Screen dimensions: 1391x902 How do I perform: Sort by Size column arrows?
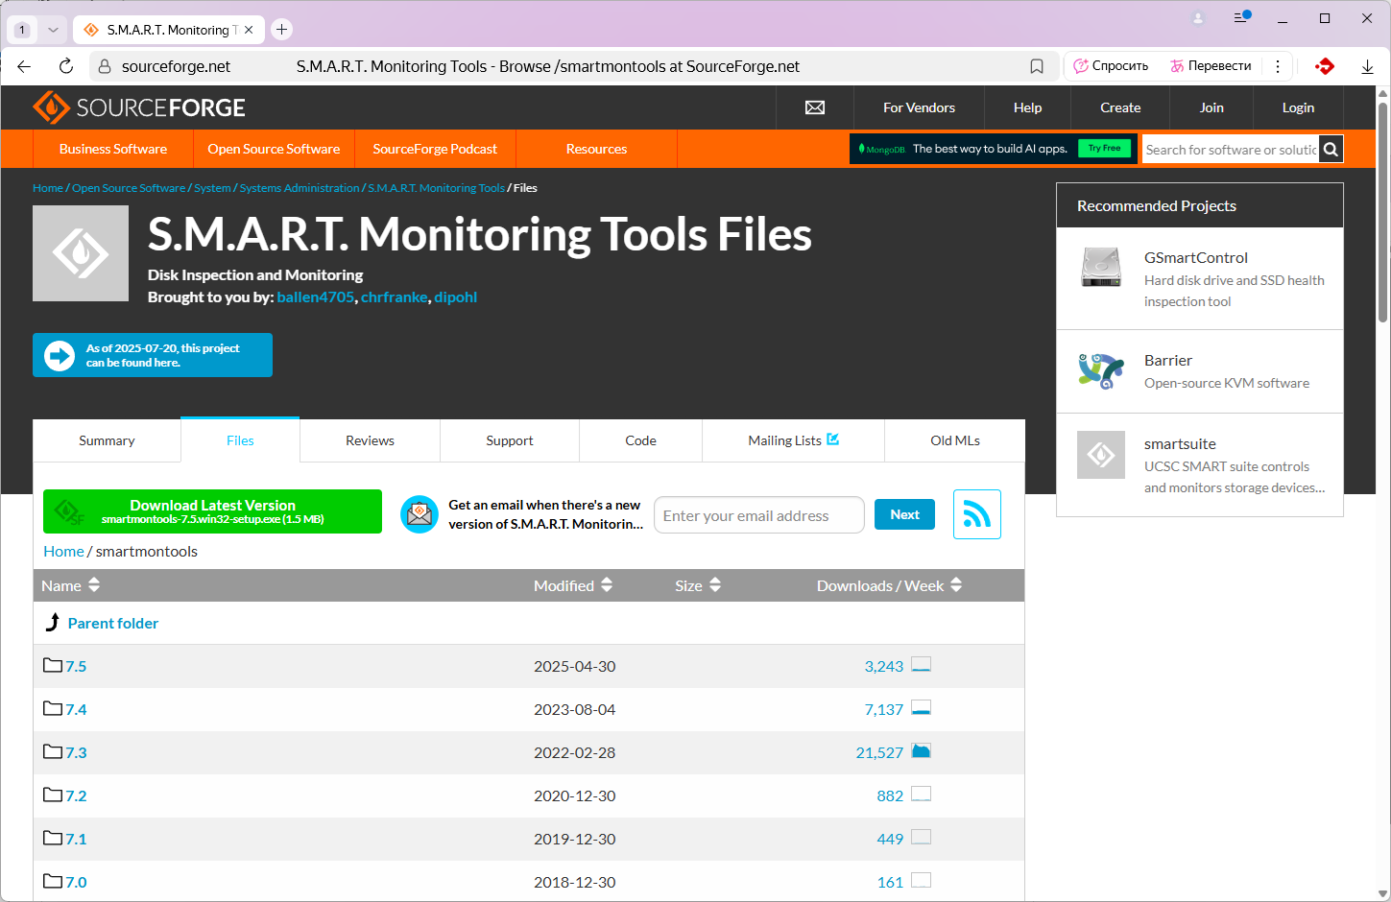click(x=715, y=585)
